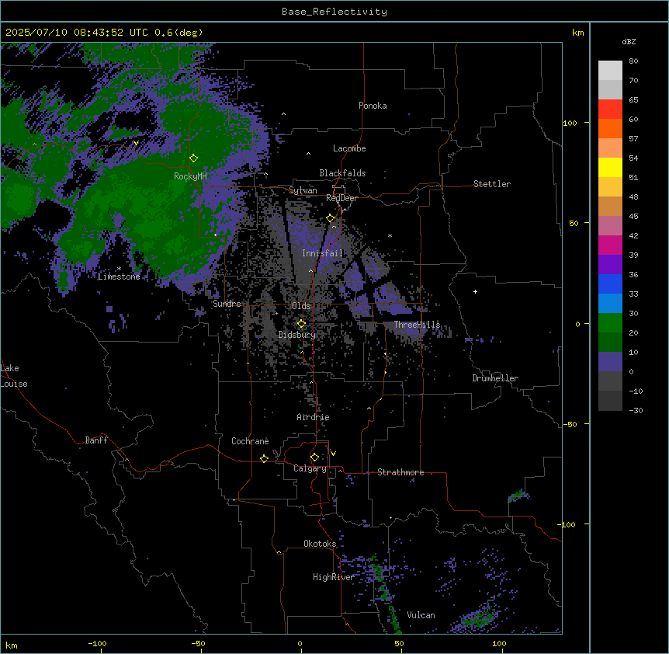Click the -50 tick on the right axis
The image size is (669, 654).
pos(570,424)
